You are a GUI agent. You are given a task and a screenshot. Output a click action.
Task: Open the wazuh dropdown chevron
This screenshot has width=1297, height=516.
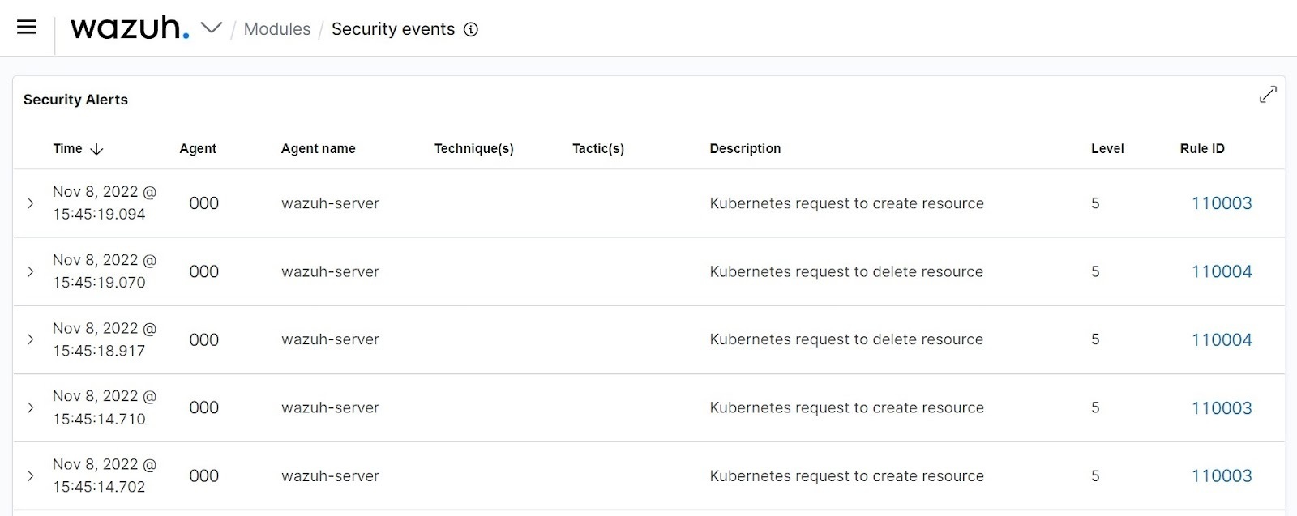point(212,28)
